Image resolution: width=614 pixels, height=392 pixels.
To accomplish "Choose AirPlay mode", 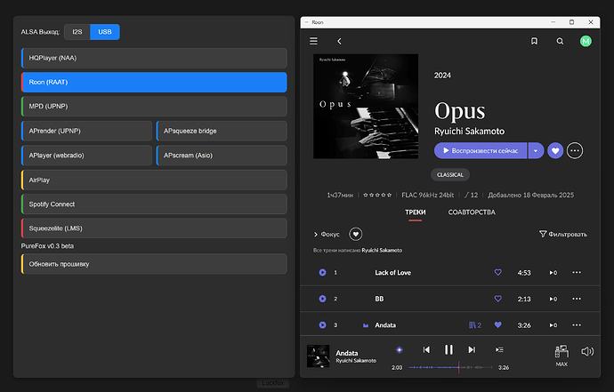I will pos(154,180).
